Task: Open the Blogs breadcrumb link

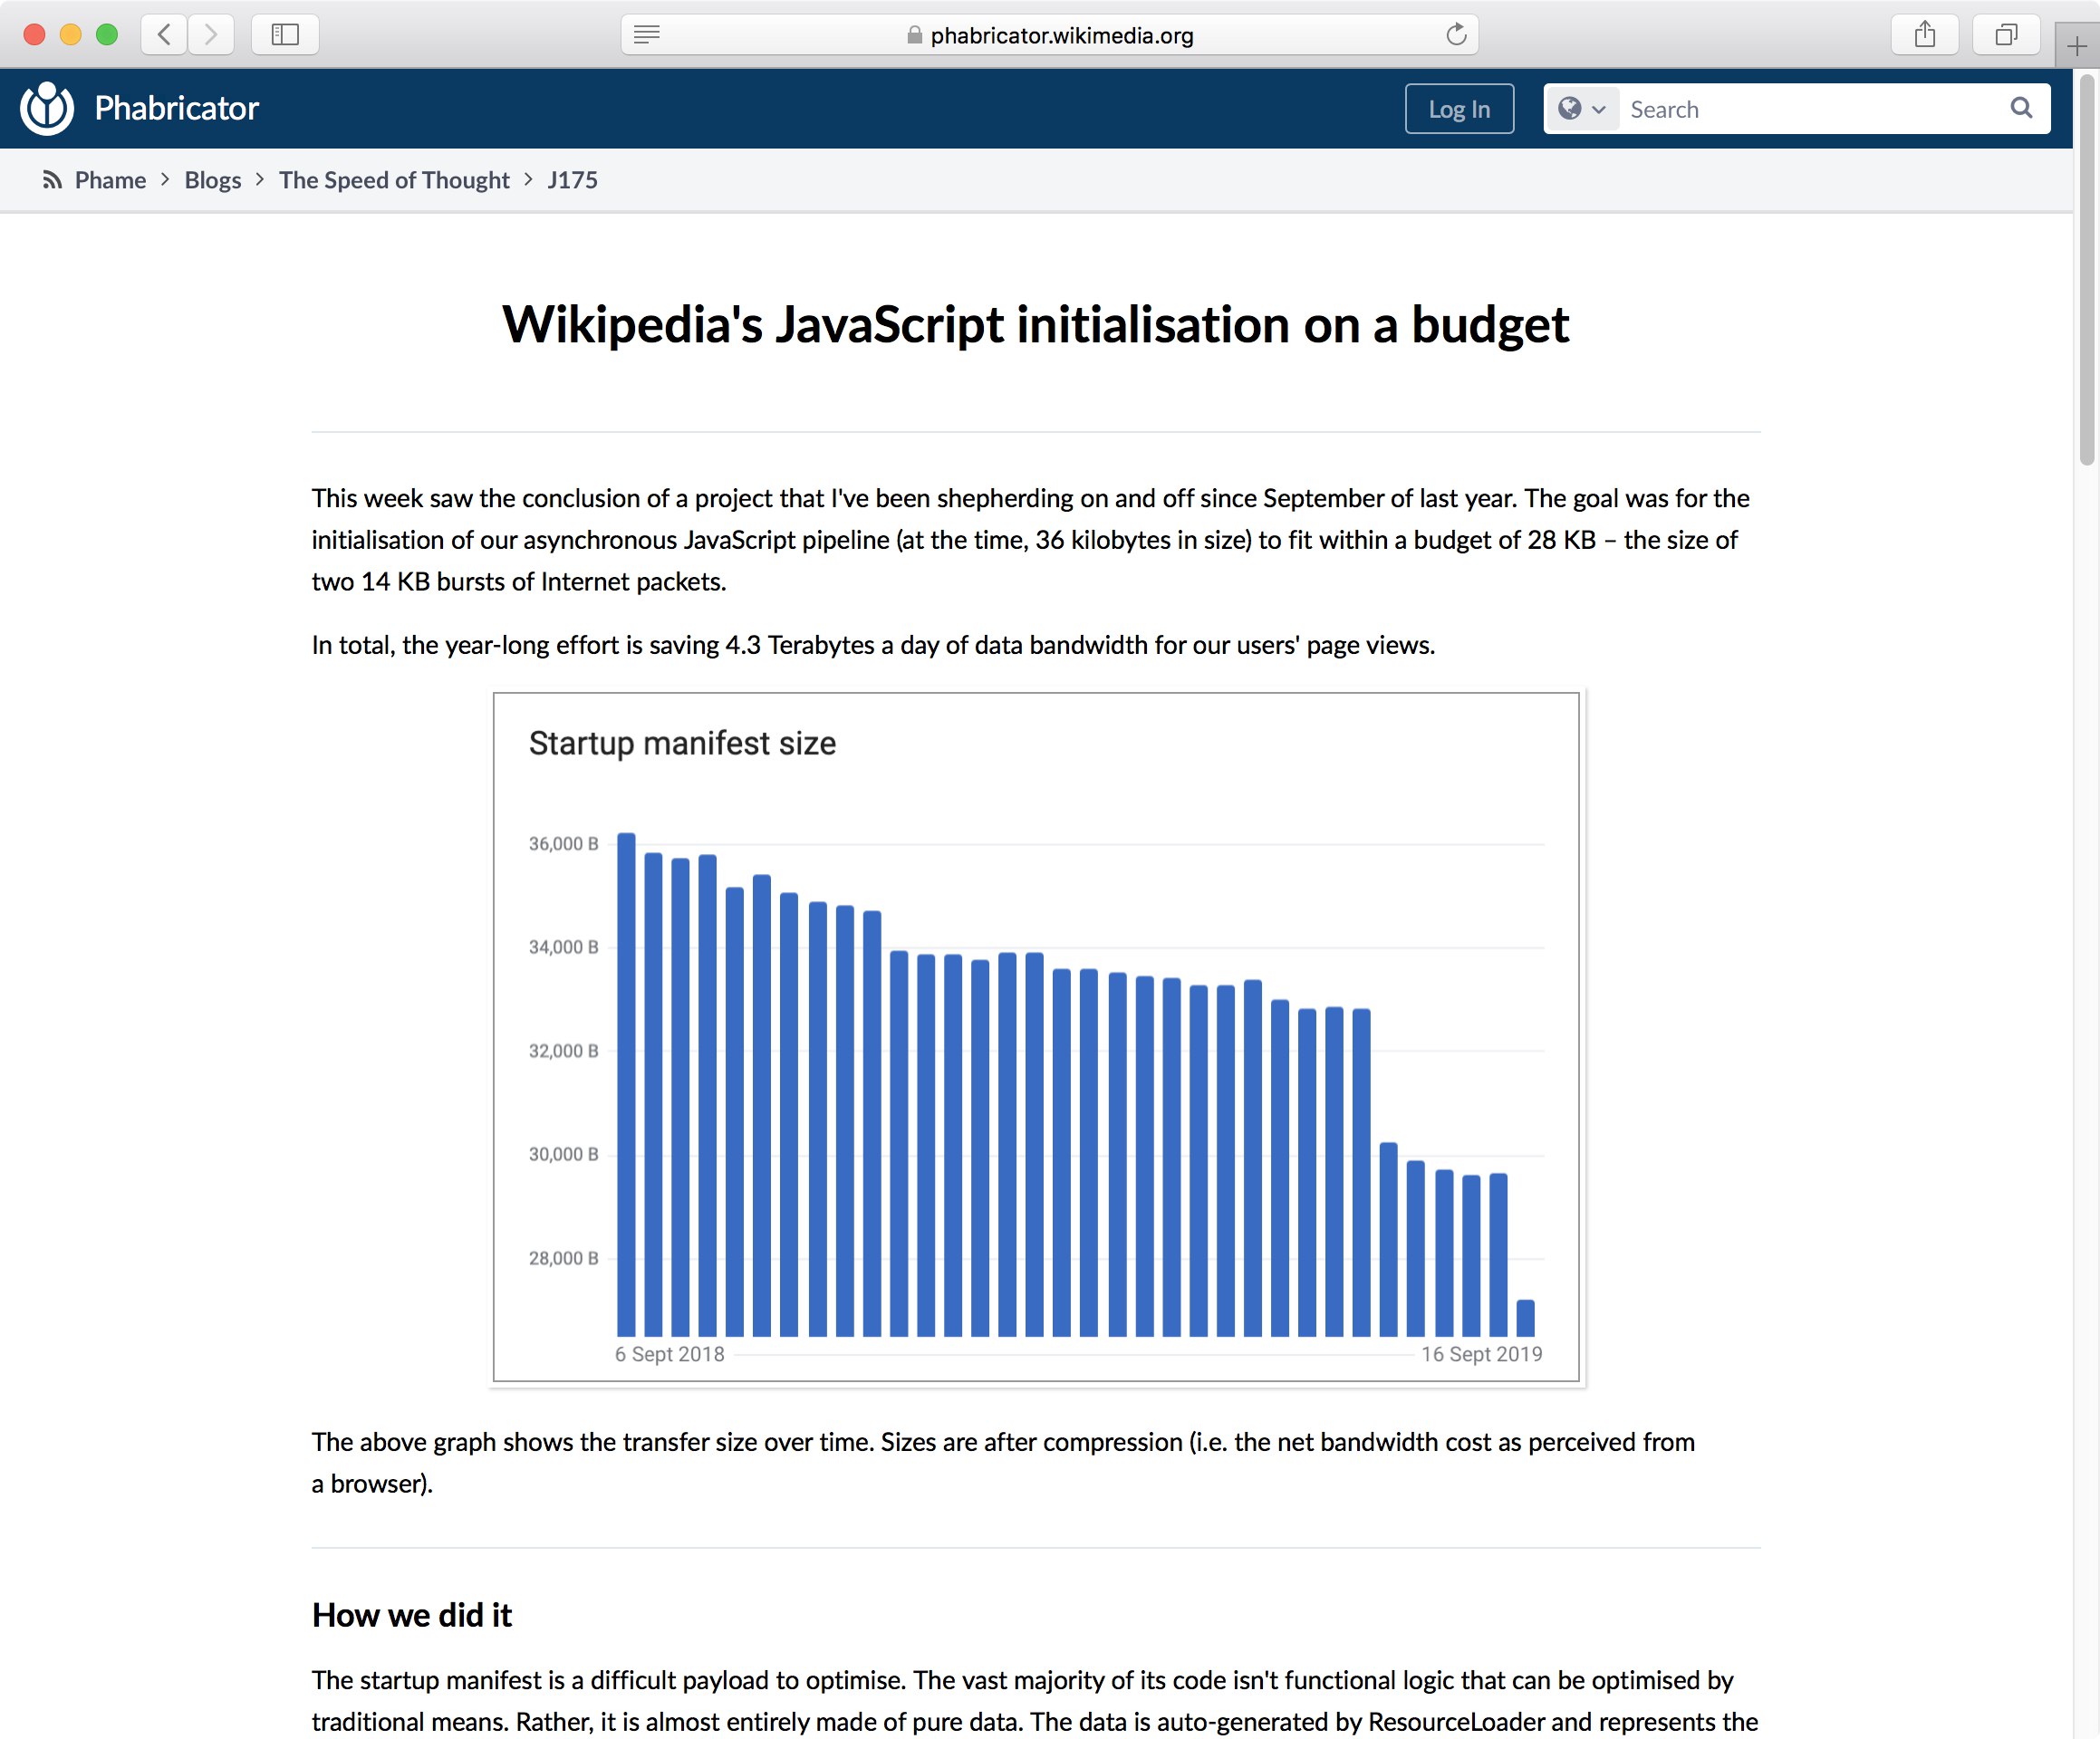Action: (213, 180)
